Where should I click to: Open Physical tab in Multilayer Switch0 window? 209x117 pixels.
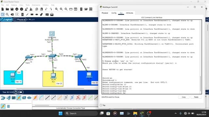(x=105, y=13)
